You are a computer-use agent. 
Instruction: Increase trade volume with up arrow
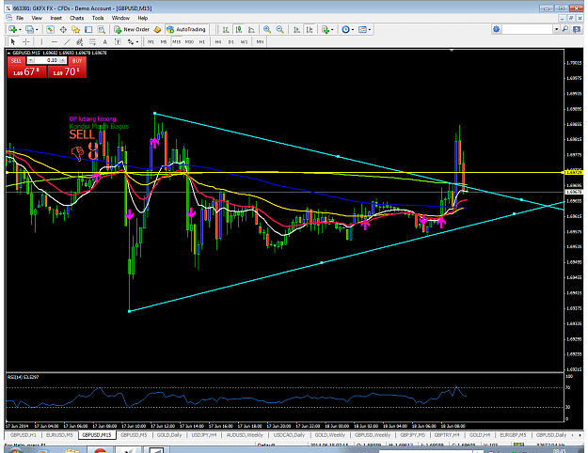pos(63,60)
